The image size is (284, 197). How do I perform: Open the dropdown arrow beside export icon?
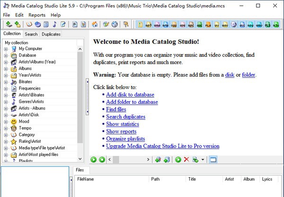203,160
